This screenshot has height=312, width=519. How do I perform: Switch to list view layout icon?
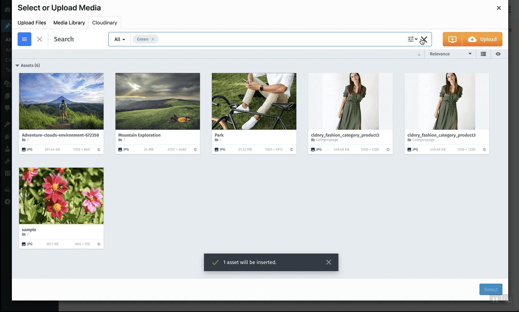point(483,54)
